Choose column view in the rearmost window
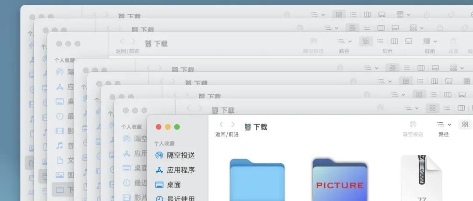This screenshot has height=201, width=473. [x=367, y=14]
